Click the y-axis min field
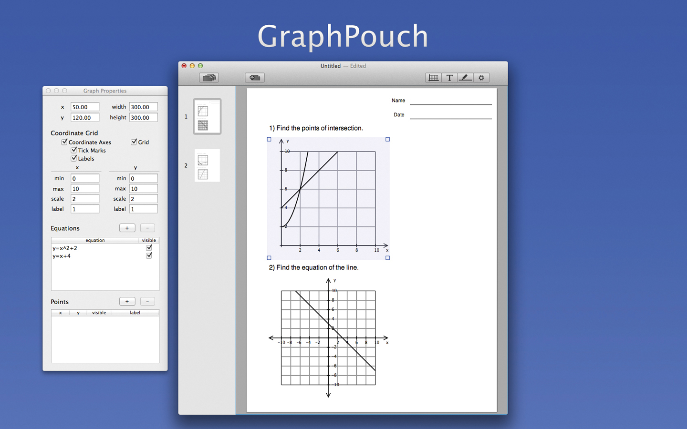Image resolution: width=687 pixels, height=429 pixels. point(143,178)
